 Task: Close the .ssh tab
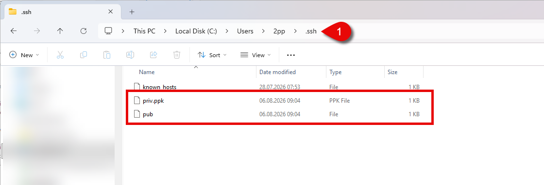click(110, 12)
